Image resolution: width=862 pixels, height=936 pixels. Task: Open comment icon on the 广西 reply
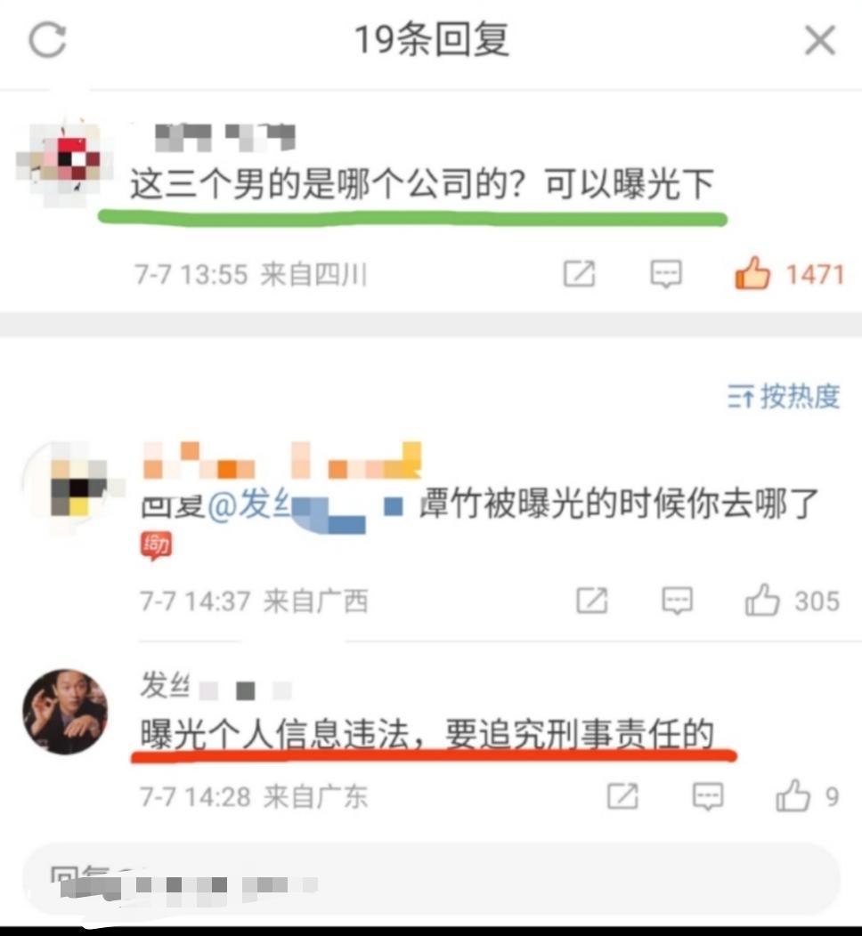[x=678, y=600]
